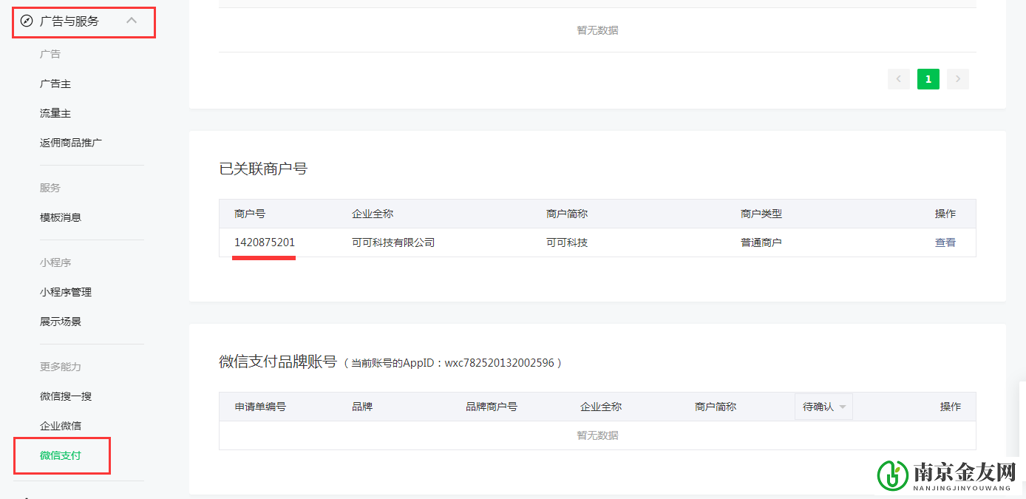This screenshot has width=1026, height=499.
Task: Open the 广告主 menu item
Action: tap(55, 84)
